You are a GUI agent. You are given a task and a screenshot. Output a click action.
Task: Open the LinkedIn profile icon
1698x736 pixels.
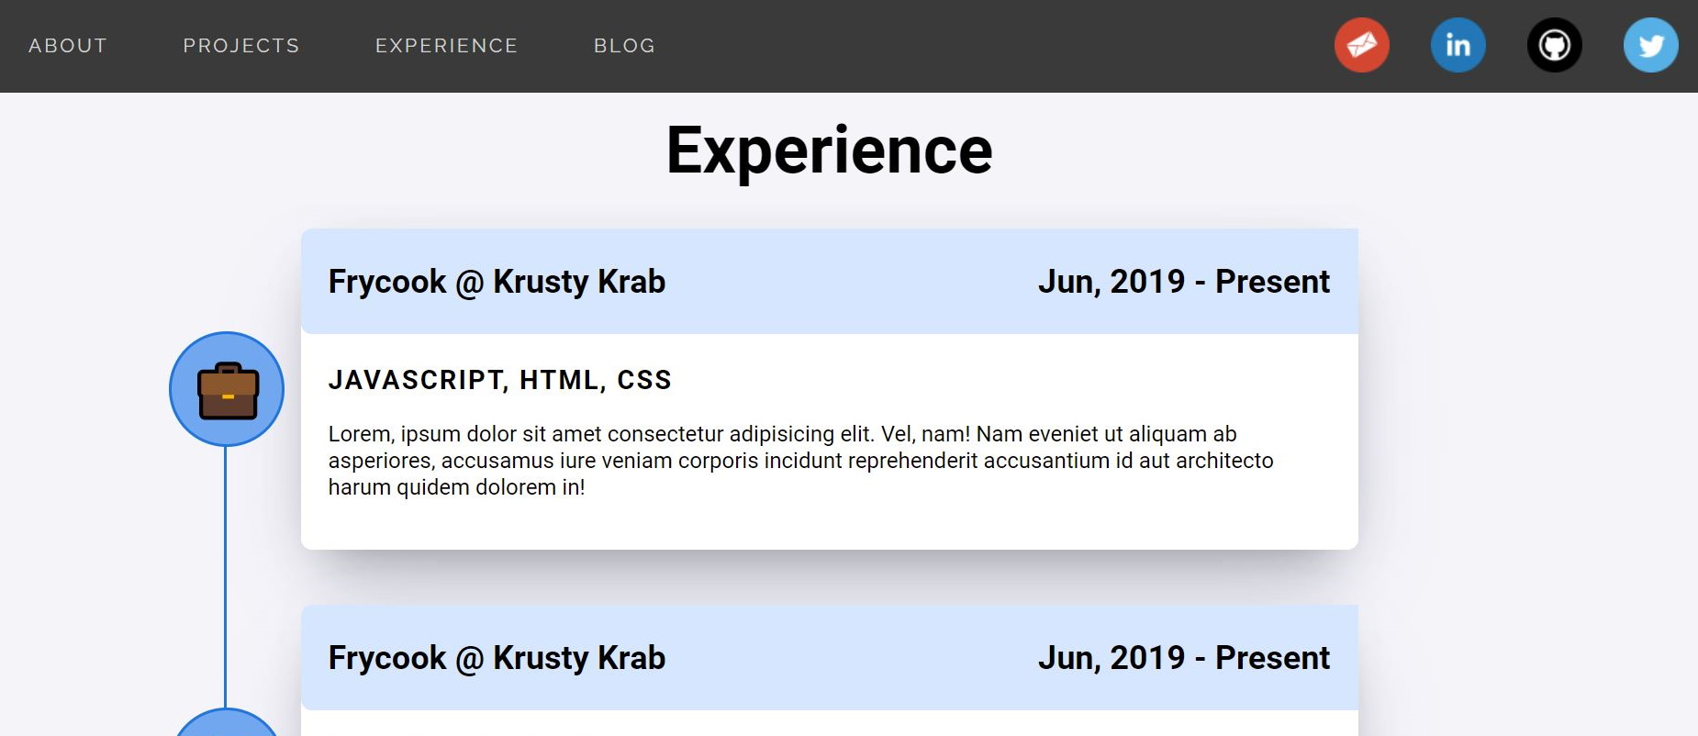[1458, 45]
